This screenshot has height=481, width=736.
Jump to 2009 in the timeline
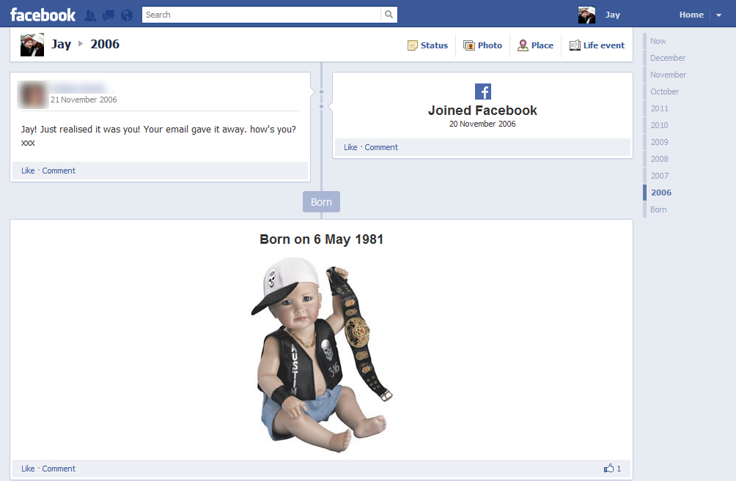(x=659, y=142)
